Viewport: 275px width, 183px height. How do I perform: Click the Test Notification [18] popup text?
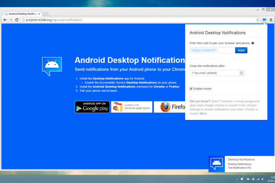(239, 168)
